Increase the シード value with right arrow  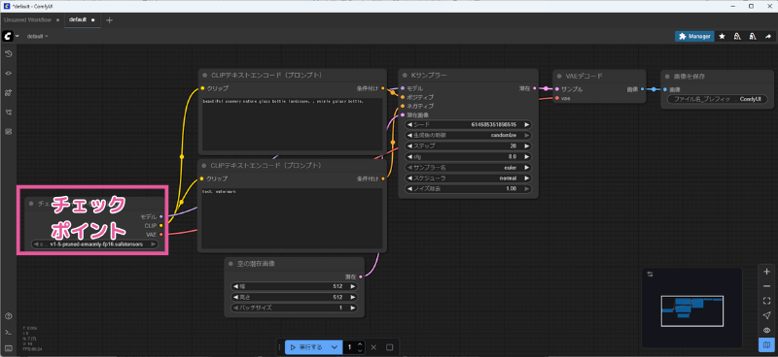526,125
